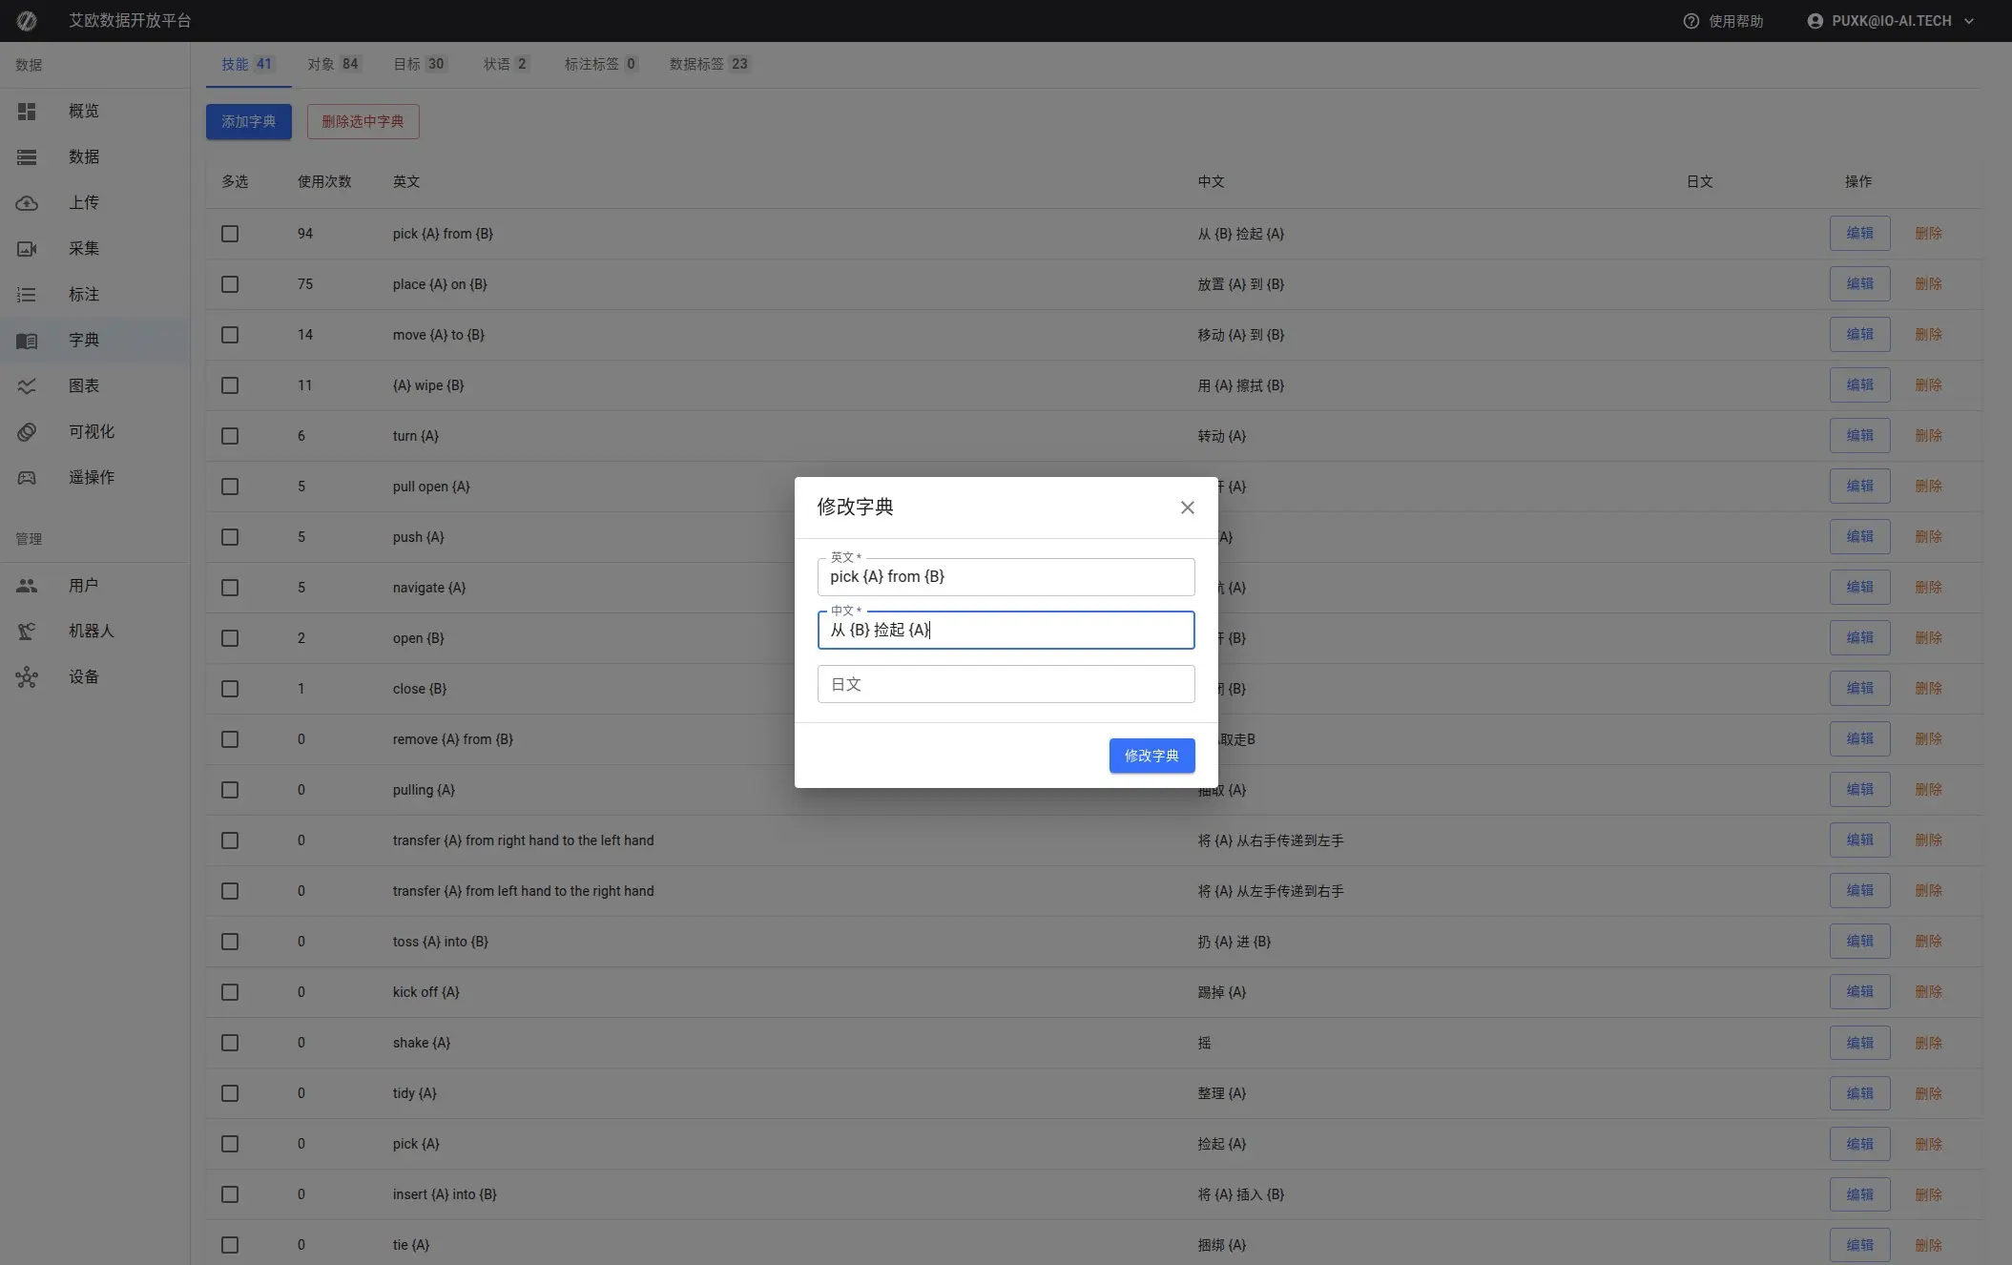The height and width of the screenshot is (1265, 2012).
Task: Select the checkbox for move {A} to {B}
Action: coord(230,335)
